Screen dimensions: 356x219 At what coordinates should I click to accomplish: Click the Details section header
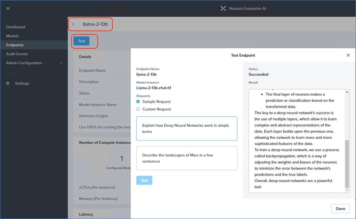[x=85, y=57]
